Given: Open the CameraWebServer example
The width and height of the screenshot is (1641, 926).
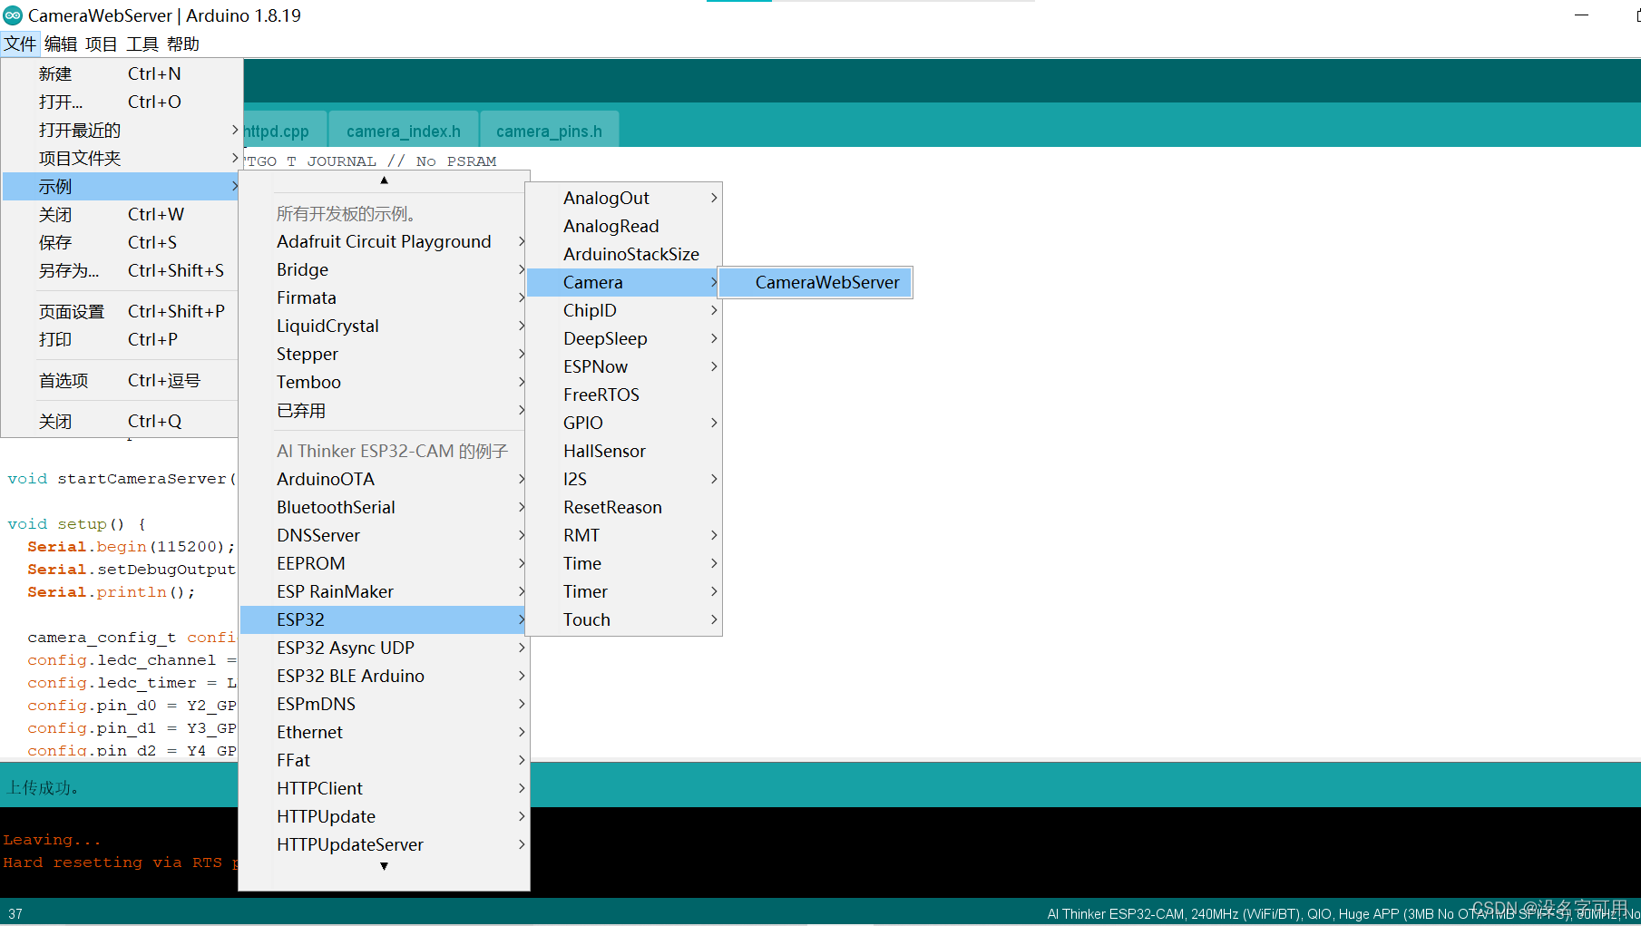Looking at the screenshot, I should coord(816,282).
